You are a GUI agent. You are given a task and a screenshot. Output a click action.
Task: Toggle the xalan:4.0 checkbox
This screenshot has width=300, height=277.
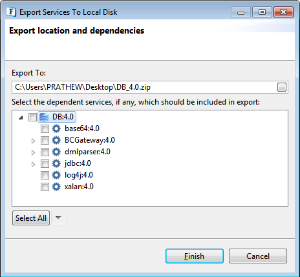click(x=45, y=187)
